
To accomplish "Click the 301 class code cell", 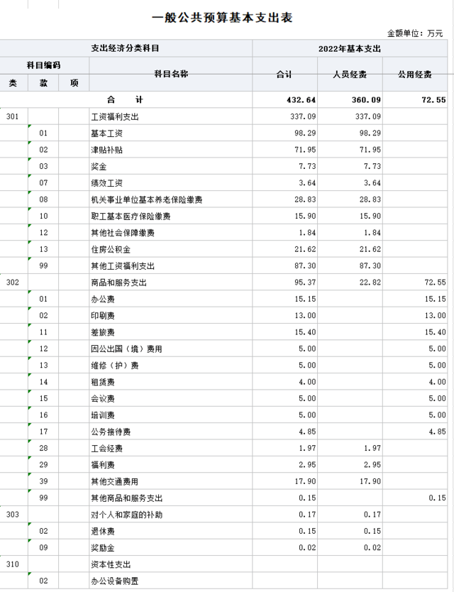I will pyautogui.click(x=13, y=116).
